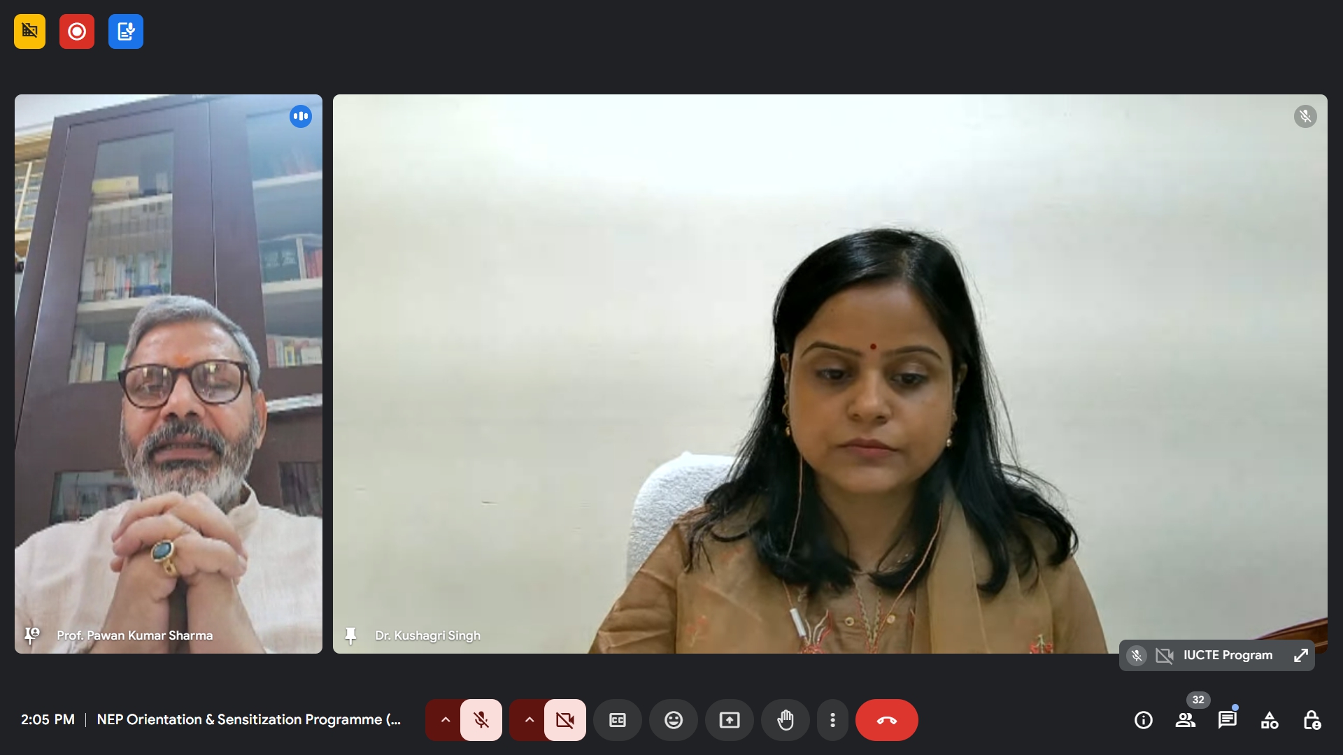
Task: Expand audio settings chevron beside microphone
Action: (x=445, y=720)
